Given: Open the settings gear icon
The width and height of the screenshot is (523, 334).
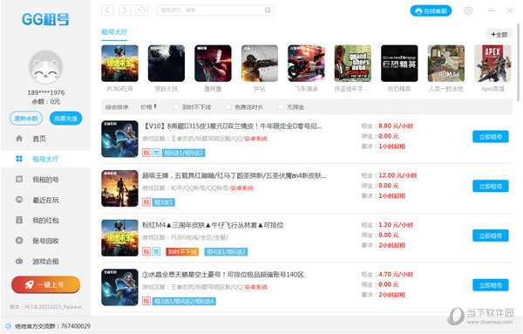Looking at the screenshot, I should tap(468, 10).
